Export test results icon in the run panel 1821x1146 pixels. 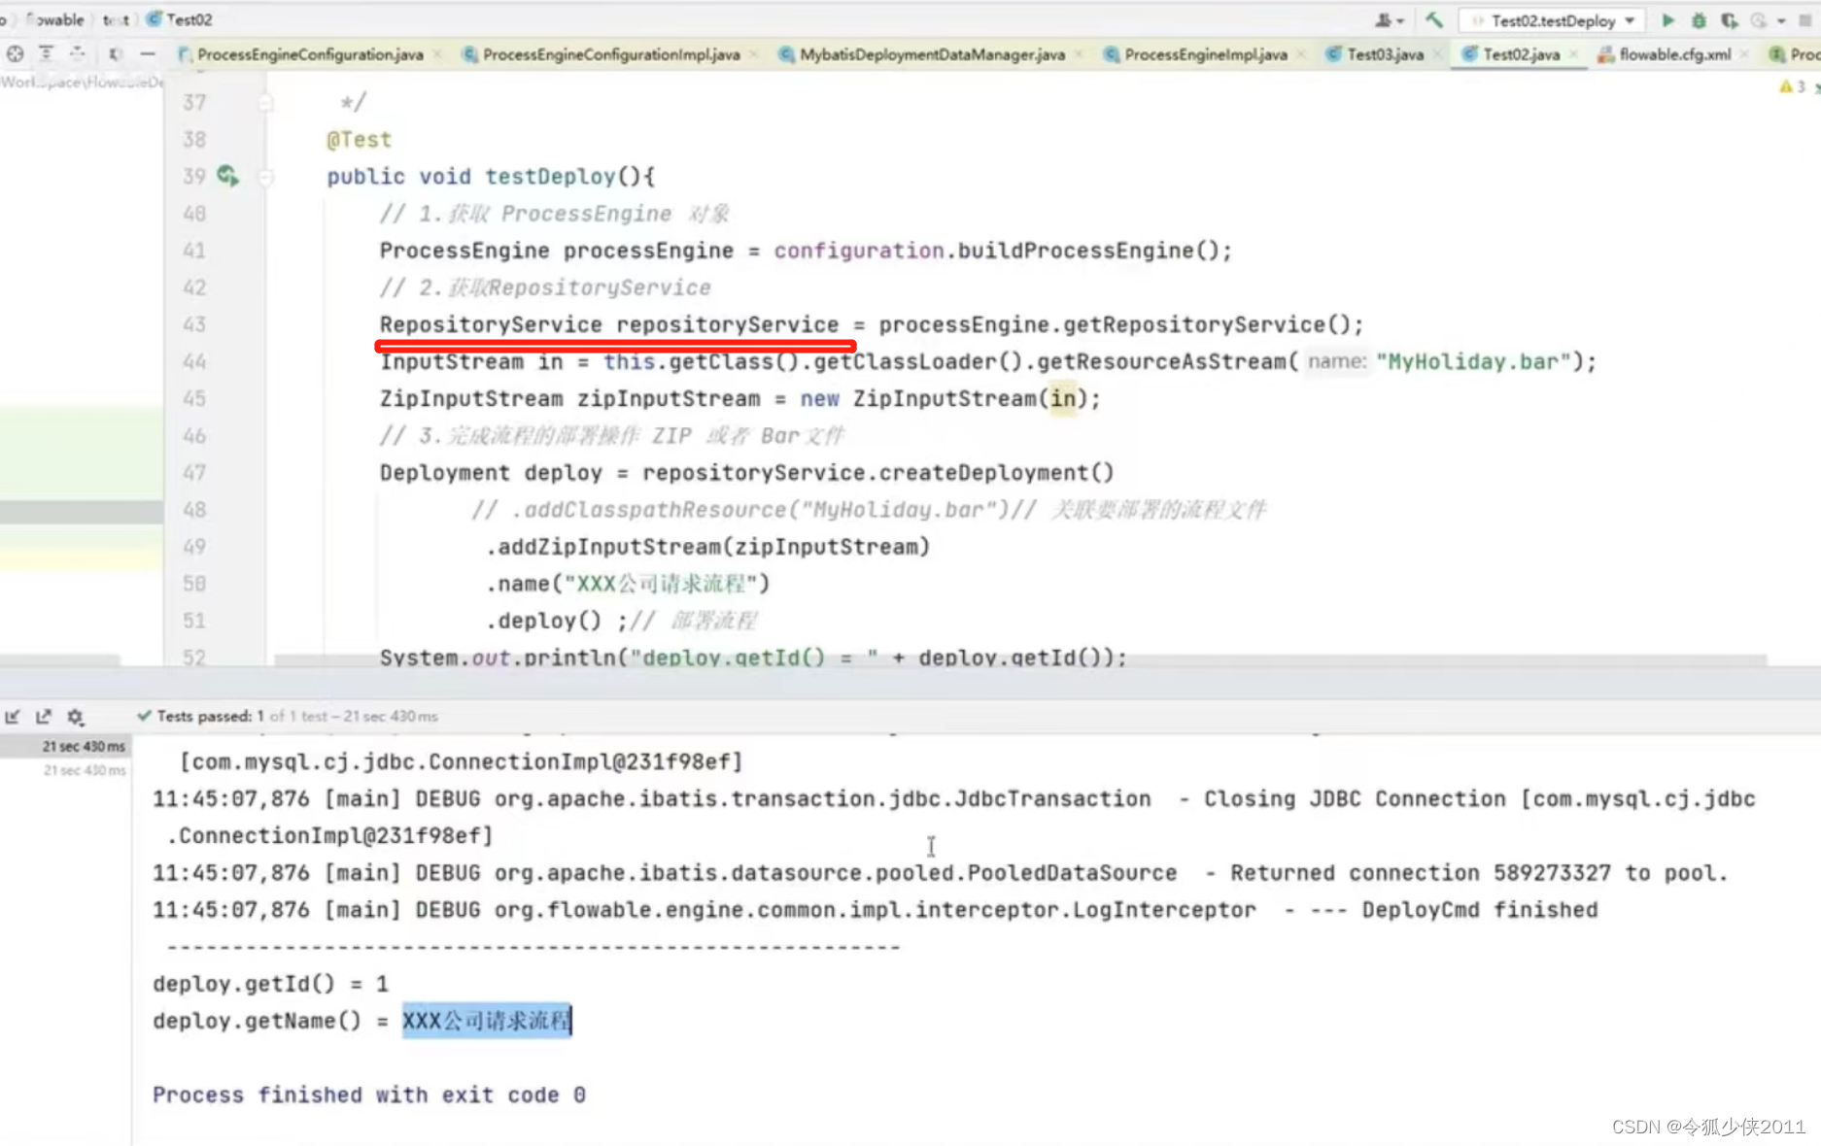coord(44,717)
